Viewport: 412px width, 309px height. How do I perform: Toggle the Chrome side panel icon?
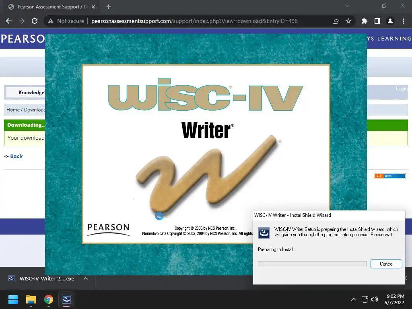coord(377,21)
